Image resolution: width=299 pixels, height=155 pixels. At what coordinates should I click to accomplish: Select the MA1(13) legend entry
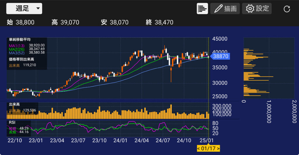tap(17, 46)
